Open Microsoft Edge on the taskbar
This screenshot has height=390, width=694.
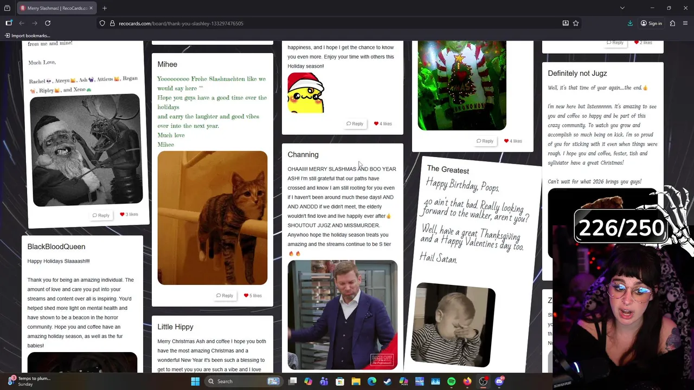[x=372, y=381]
